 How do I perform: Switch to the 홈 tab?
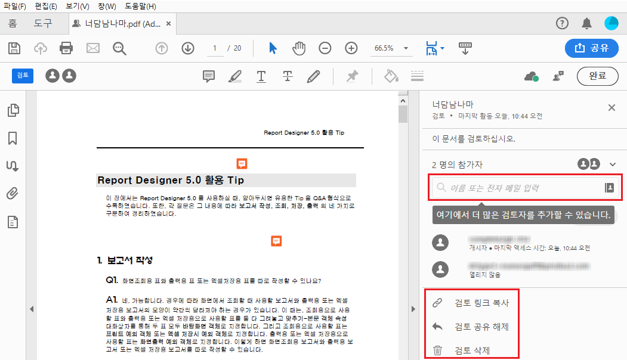point(13,24)
